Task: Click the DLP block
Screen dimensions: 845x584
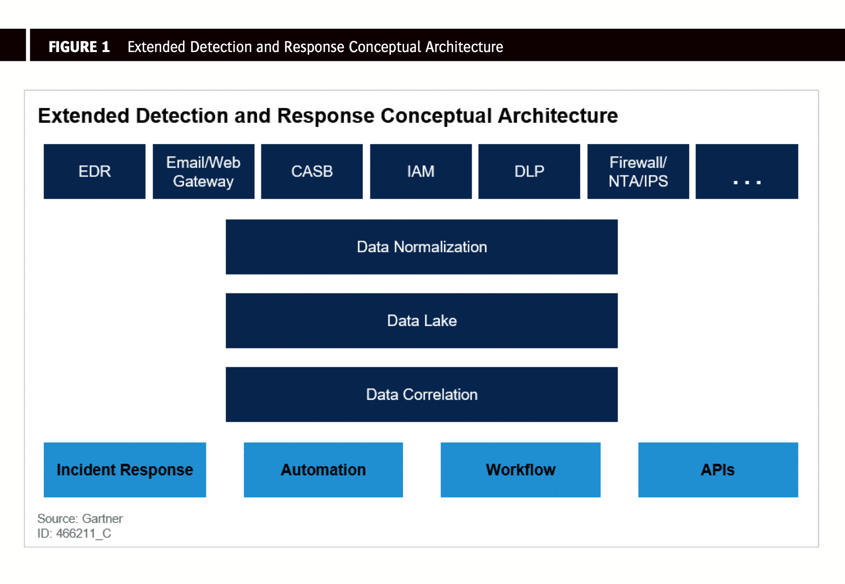Action: tap(529, 171)
